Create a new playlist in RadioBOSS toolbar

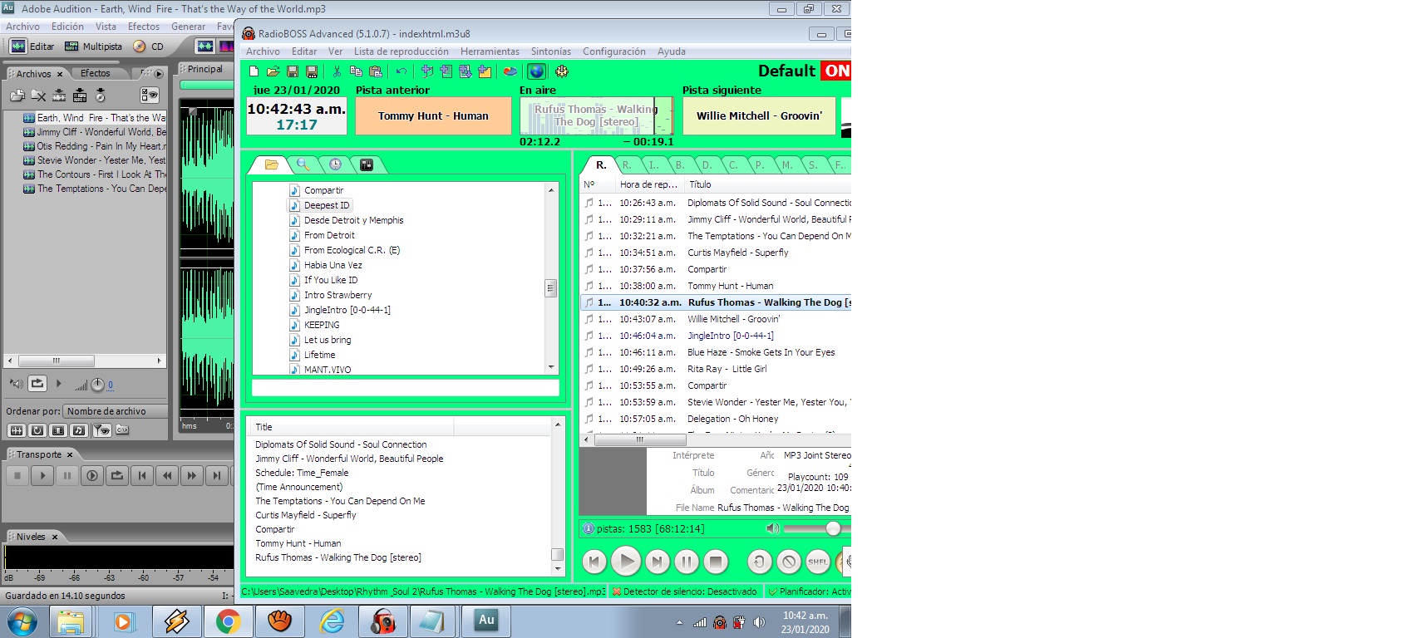(x=254, y=71)
